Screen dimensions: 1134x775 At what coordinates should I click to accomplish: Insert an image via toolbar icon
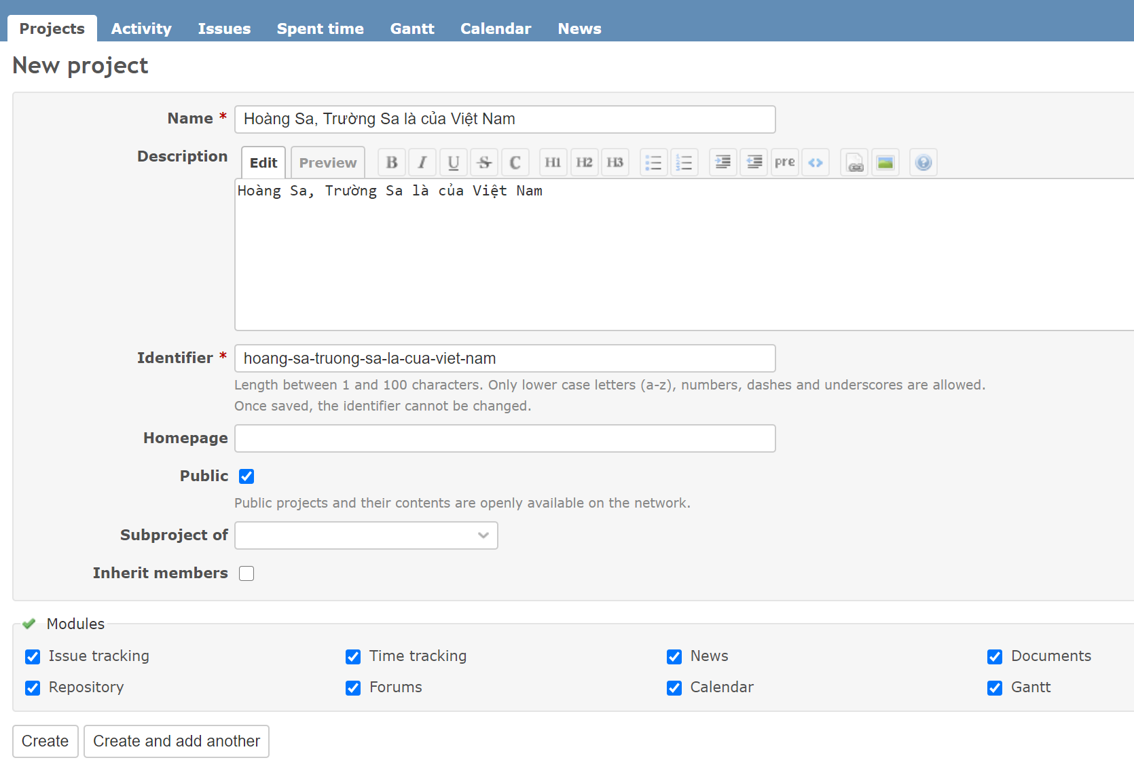tap(885, 163)
